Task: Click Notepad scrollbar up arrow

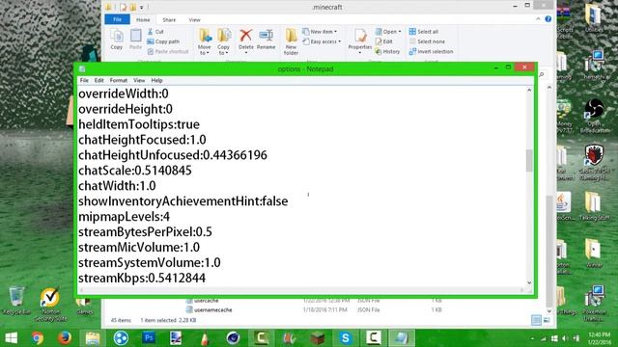Action: tap(529, 91)
